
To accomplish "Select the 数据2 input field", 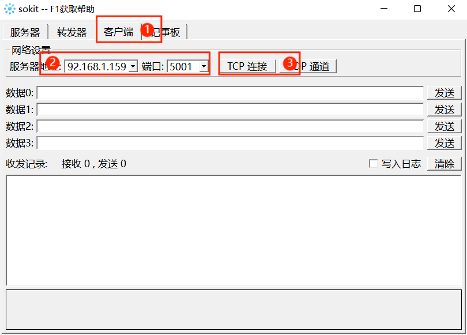I will click(x=230, y=126).
